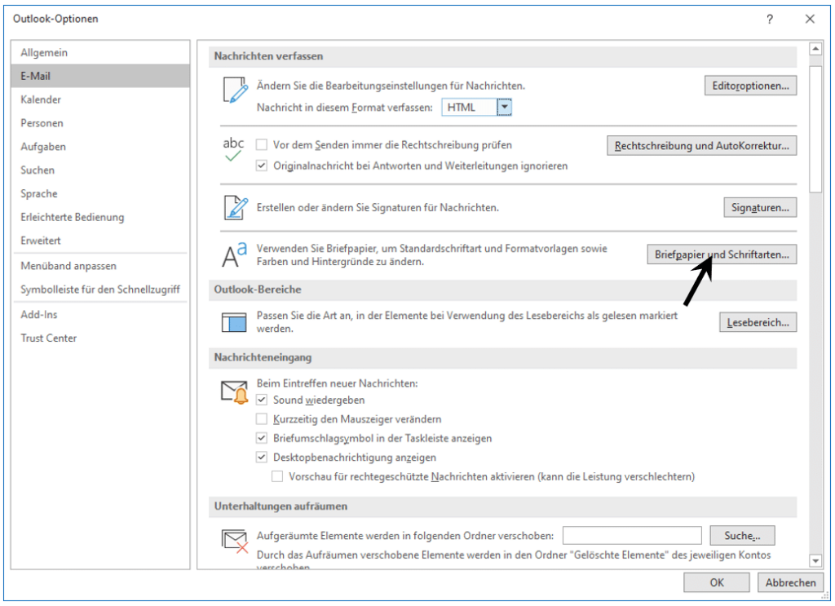The height and width of the screenshot is (606, 835).
Task: Click the vertical scrollbar thumb
Action: coord(815,129)
